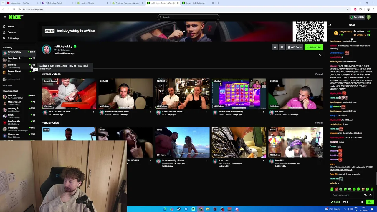Screen dimensions: 377x212
Task: Click browser back arrow
Action: point(3,9)
